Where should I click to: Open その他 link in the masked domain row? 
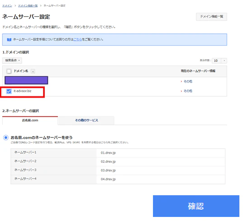pyautogui.click(x=188, y=81)
